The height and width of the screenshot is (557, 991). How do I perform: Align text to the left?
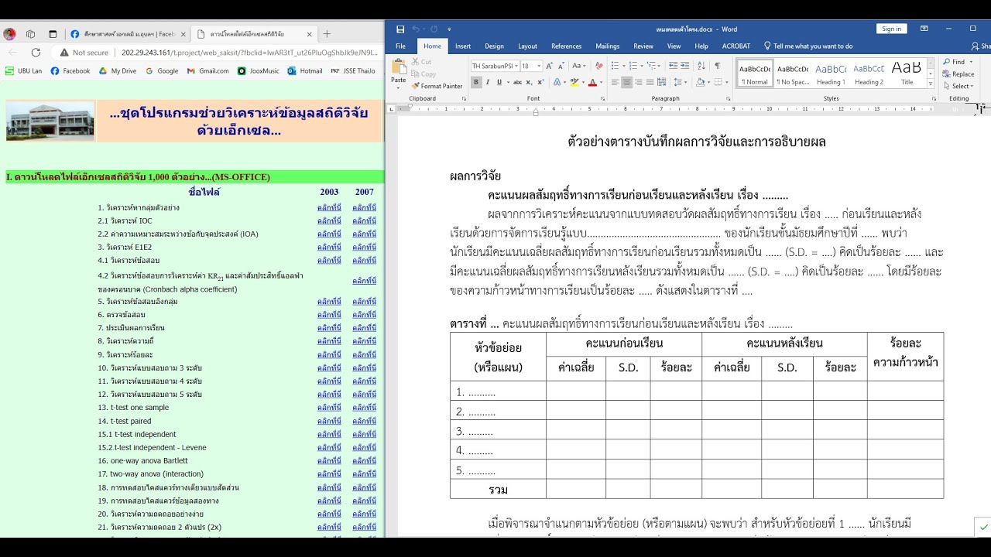[616, 82]
